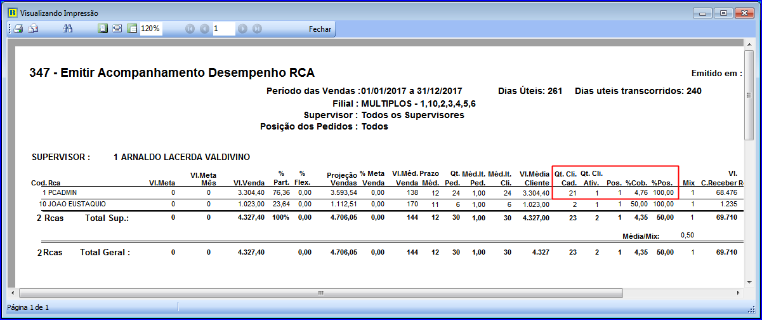Image resolution: width=762 pixels, height=320 pixels.
Task: Click the Projeção Vendas value 1.112,51
Action: tap(344, 204)
